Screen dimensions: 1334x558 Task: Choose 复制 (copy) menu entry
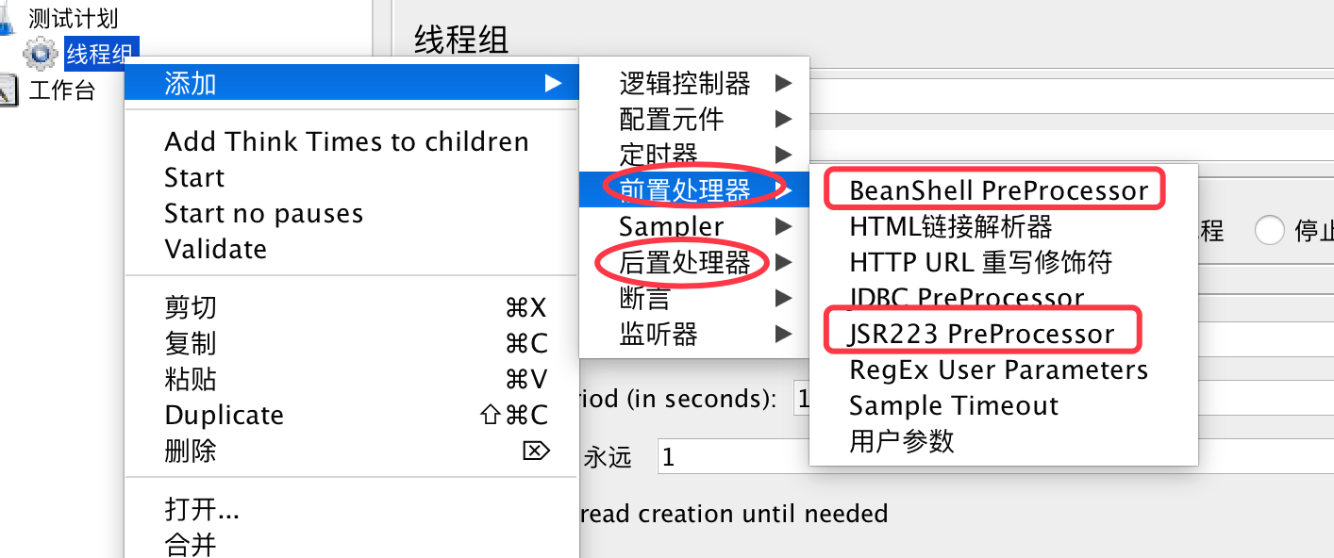[x=351, y=343]
